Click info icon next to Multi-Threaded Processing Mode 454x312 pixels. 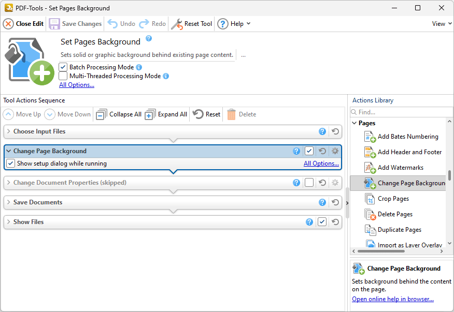click(166, 76)
